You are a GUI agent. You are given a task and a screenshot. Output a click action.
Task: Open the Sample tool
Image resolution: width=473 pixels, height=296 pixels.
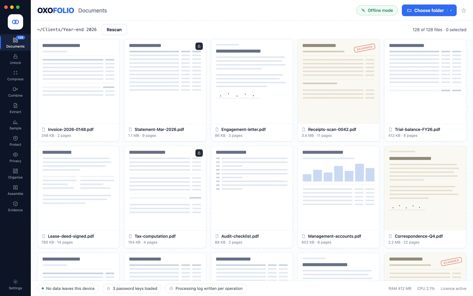(x=15, y=125)
